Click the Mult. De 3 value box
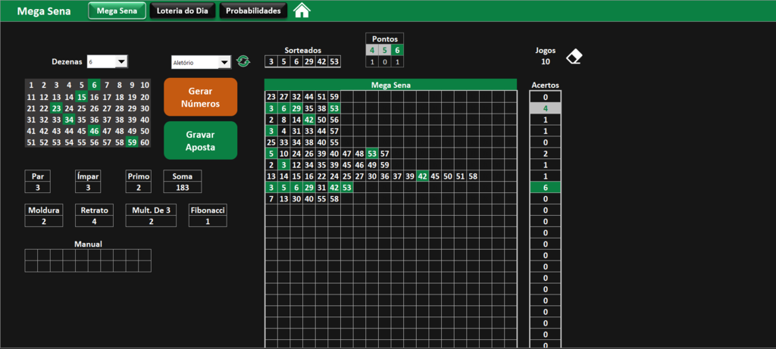 coord(151,222)
